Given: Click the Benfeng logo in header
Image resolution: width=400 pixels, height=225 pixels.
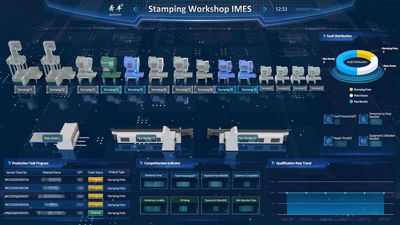Looking at the screenshot, I should click(116, 9).
